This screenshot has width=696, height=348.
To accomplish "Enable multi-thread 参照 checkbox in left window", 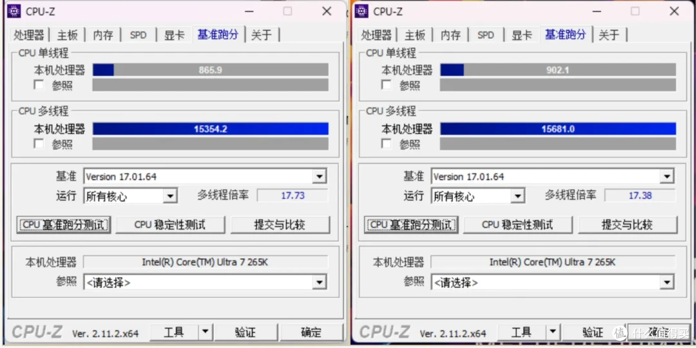I will pyautogui.click(x=39, y=143).
